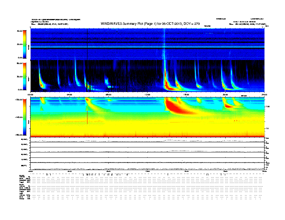The image size is (285, 220).
Task: Click the 08:00 time label below RAD1 panel
Action: click(x=108, y=95)
